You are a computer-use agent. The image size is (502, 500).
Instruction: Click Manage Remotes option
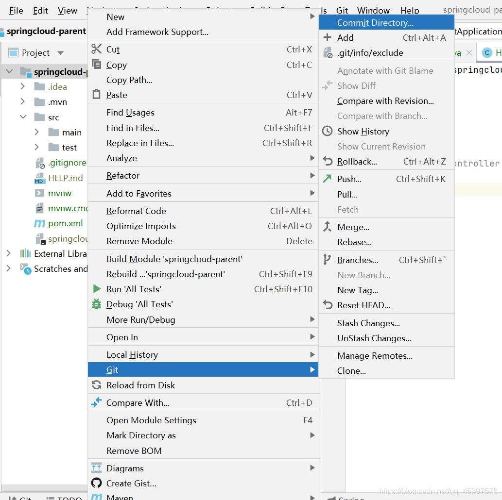click(375, 355)
